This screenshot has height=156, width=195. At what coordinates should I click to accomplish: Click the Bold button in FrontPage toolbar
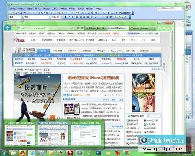point(66,17)
